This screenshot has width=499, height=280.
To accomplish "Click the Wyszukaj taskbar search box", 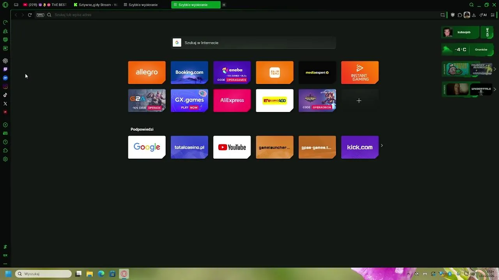I will (x=44, y=274).
